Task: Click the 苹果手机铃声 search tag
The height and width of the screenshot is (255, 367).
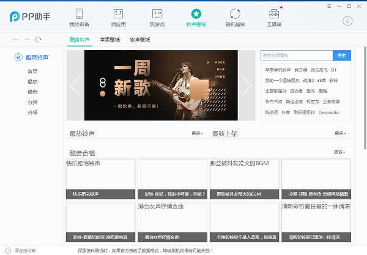Action: [x=278, y=70]
